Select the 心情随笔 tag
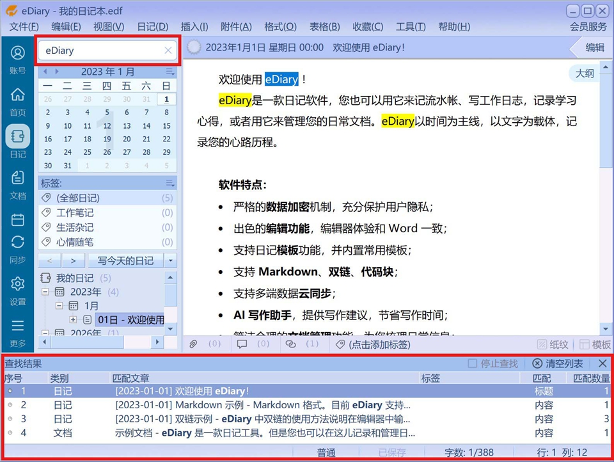Screen dimensions: 614x462 click(107, 242)
